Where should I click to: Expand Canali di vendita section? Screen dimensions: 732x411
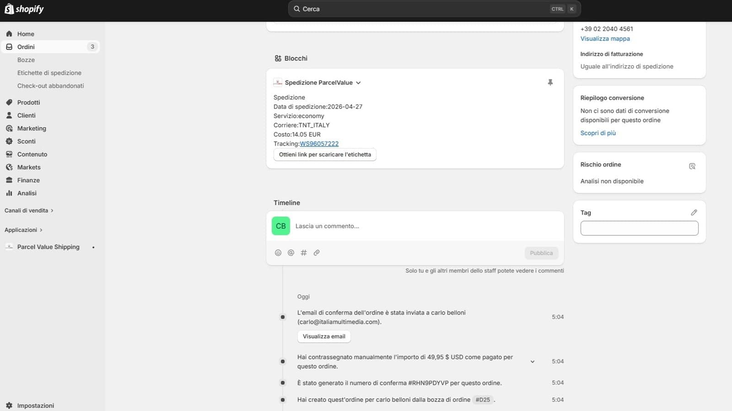tap(29, 211)
